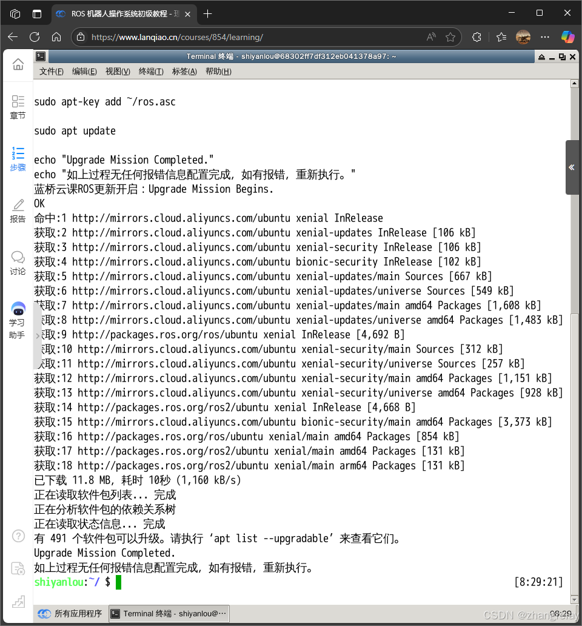This screenshot has width=582, height=626.
Task: Open the user profile avatar
Action: 523,37
